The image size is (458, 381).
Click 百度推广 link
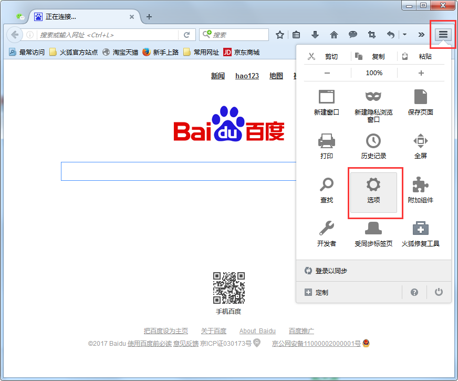301,331
